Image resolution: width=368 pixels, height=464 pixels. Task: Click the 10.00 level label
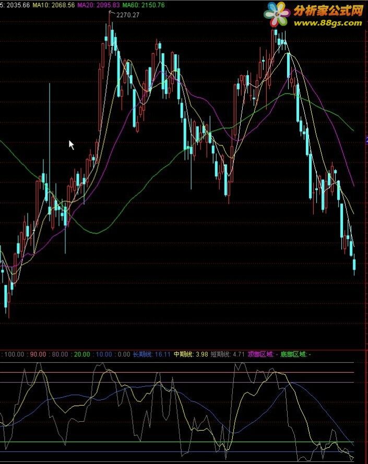(x=104, y=354)
